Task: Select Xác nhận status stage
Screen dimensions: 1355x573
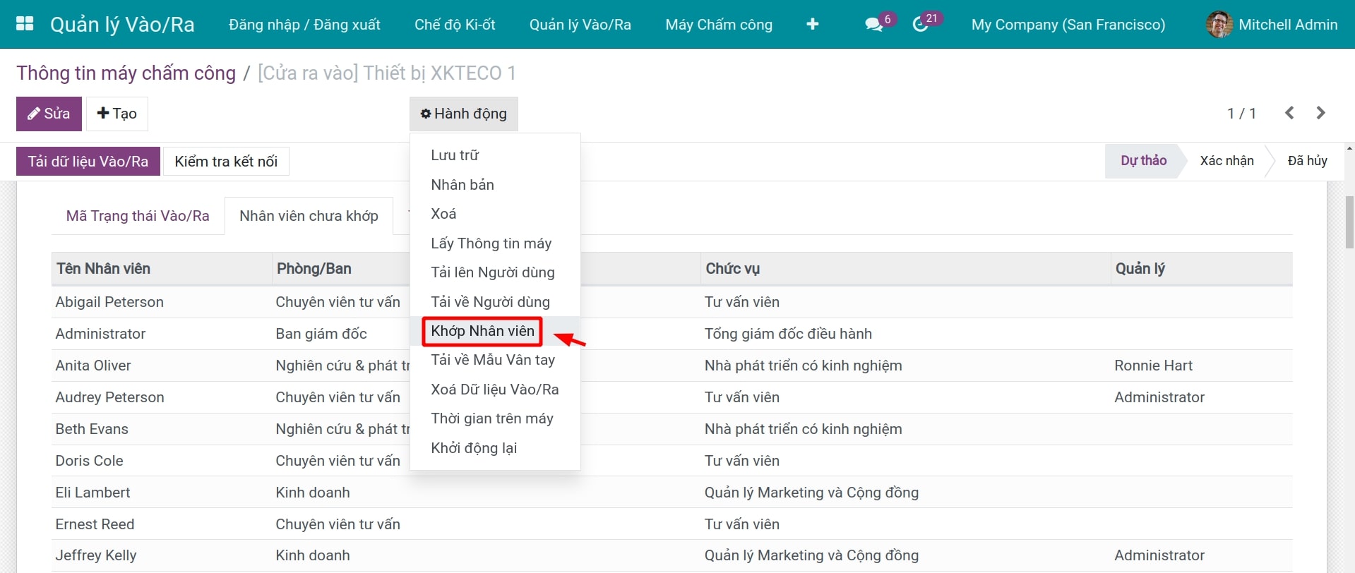Action: [x=1226, y=160]
